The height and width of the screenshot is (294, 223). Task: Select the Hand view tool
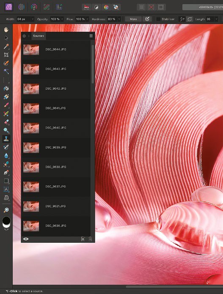pyautogui.click(x=6, y=30)
